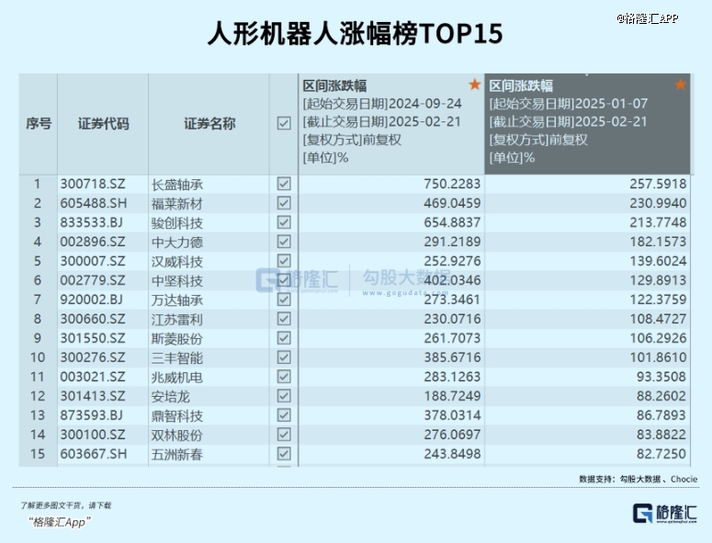Click the value 82.7250

[661, 454]
